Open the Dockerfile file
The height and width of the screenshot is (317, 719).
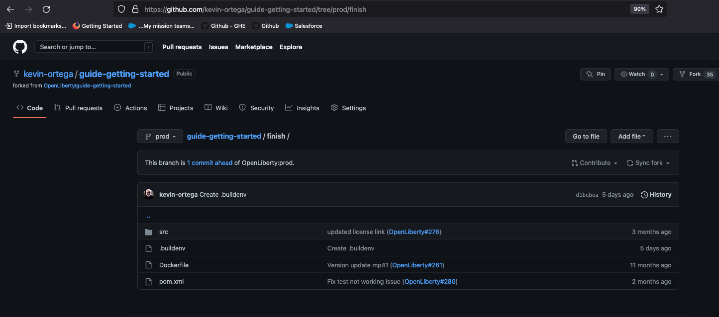[x=174, y=265]
